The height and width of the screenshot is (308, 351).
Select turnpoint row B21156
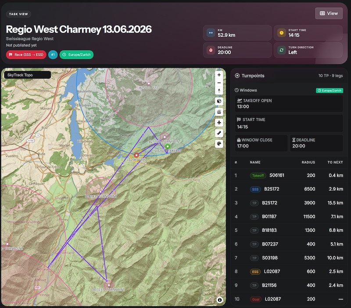pyautogui.click(x=289, y=285)
